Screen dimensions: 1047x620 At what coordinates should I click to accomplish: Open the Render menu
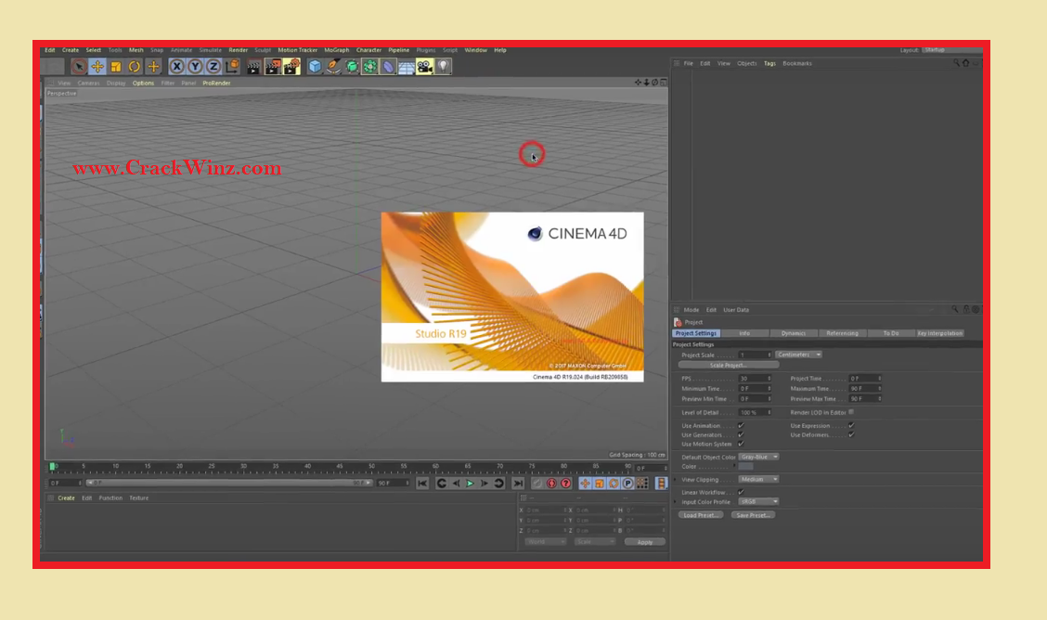click(x=238, y=50)
